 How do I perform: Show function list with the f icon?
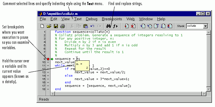115,26
